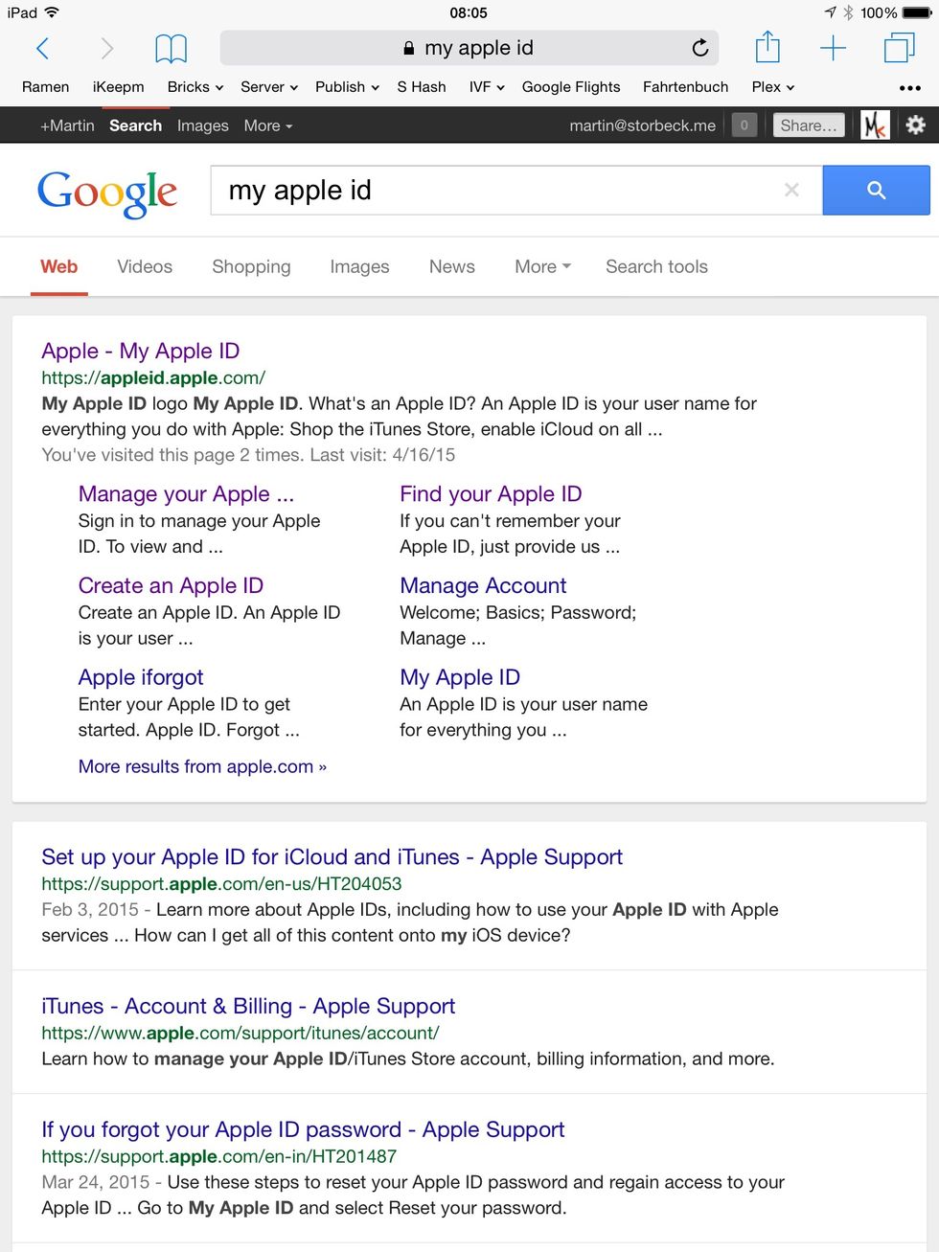Switch to the Videos tab
The height and width of the screenshot is (1252, 939).
(x=145, y=266)
